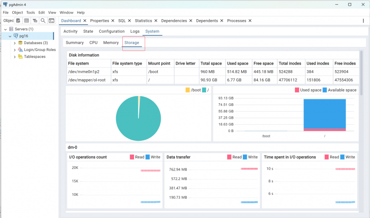Expand the Login/Group Roles node
This screenshot has height=218, width=370.
[14, 50]
